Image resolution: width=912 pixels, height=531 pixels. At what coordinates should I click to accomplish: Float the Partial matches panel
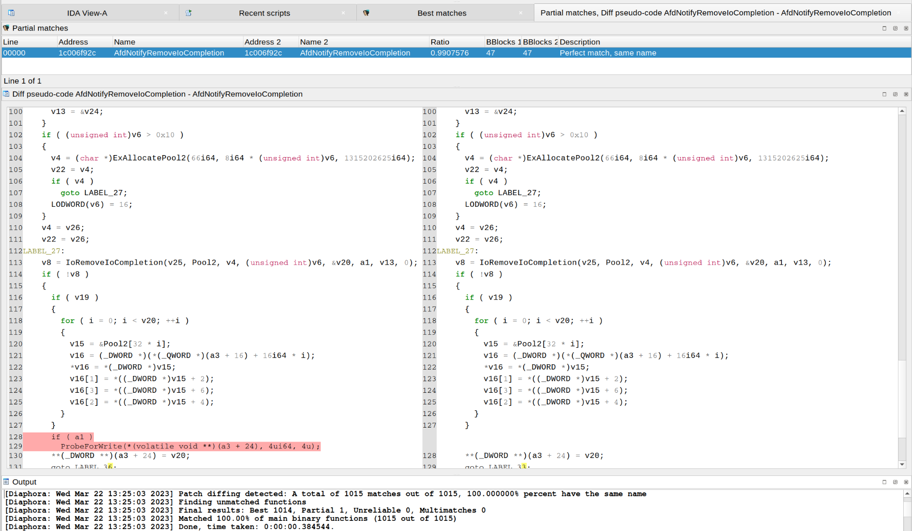[x=895, y=29]
